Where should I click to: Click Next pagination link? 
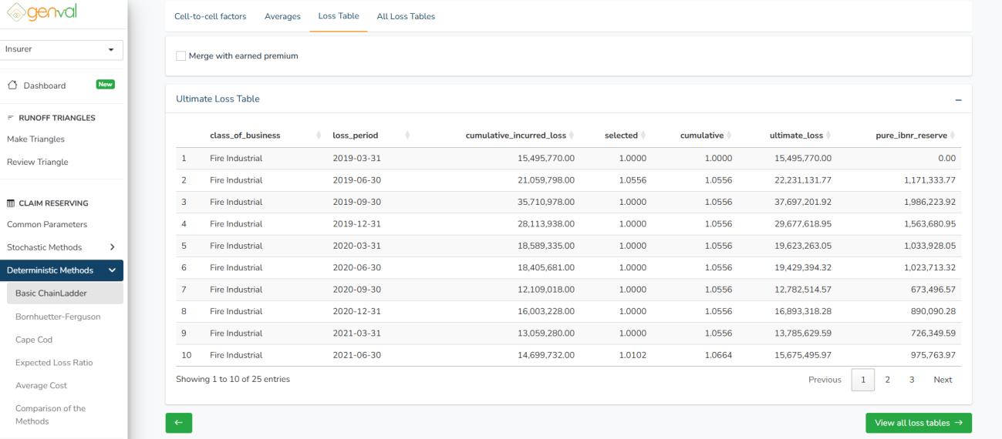943,380
